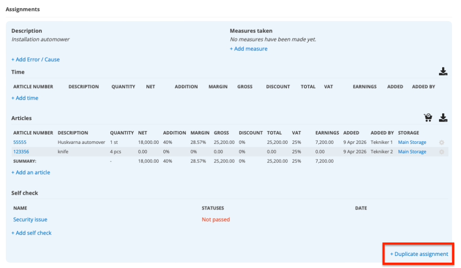Screen dimensions: 461x268
Task: Click the EARNINGS column header in Articles table
Action: click(327, 133)
